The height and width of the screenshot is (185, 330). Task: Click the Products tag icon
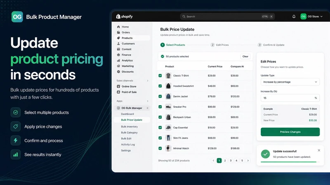coord(118,38)
